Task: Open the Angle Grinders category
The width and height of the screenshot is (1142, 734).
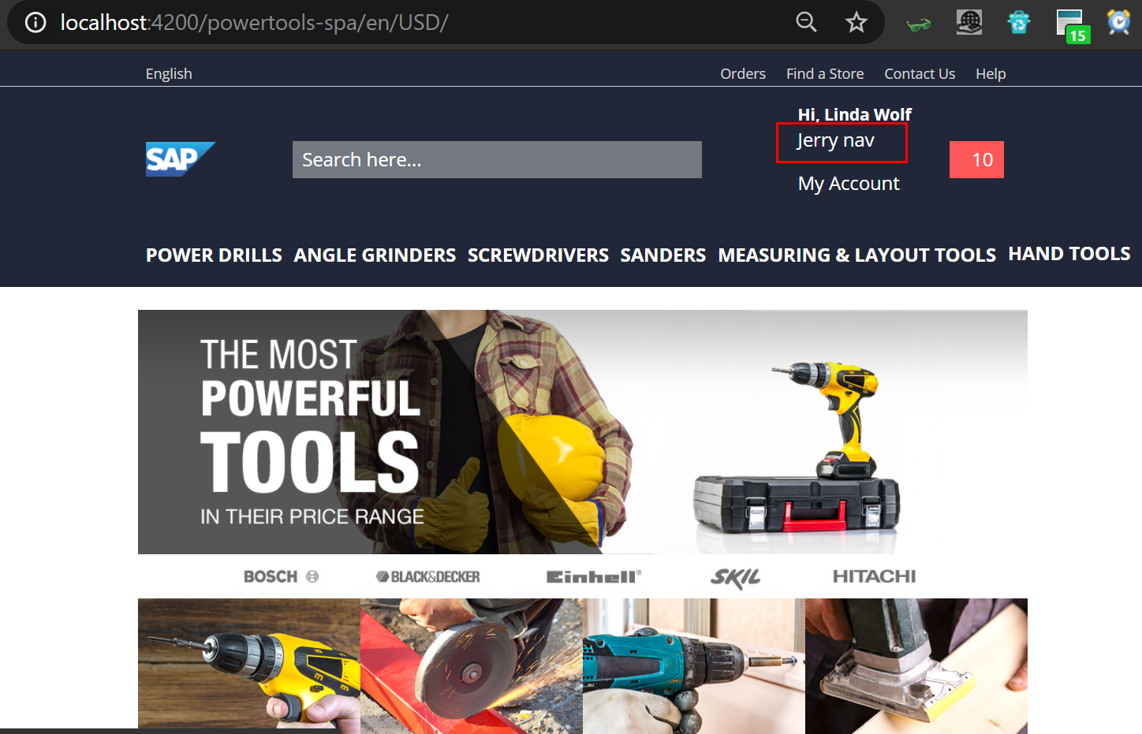Action: click(x=375, y=255)
